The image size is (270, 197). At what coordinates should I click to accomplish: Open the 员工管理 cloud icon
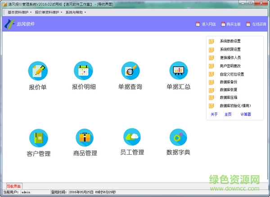[132, 137]
